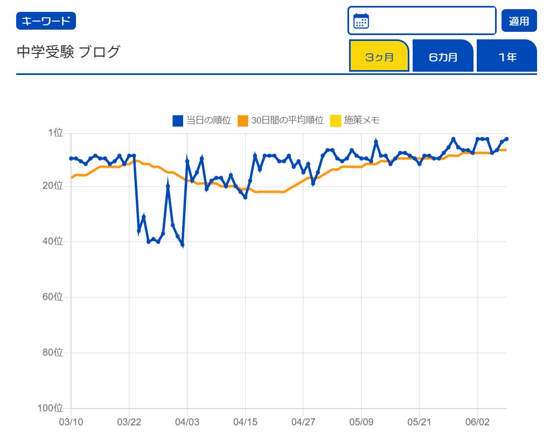Toggle 当日の順位 series via legend text
Screen dimensions: 550x441
point(208,121)
